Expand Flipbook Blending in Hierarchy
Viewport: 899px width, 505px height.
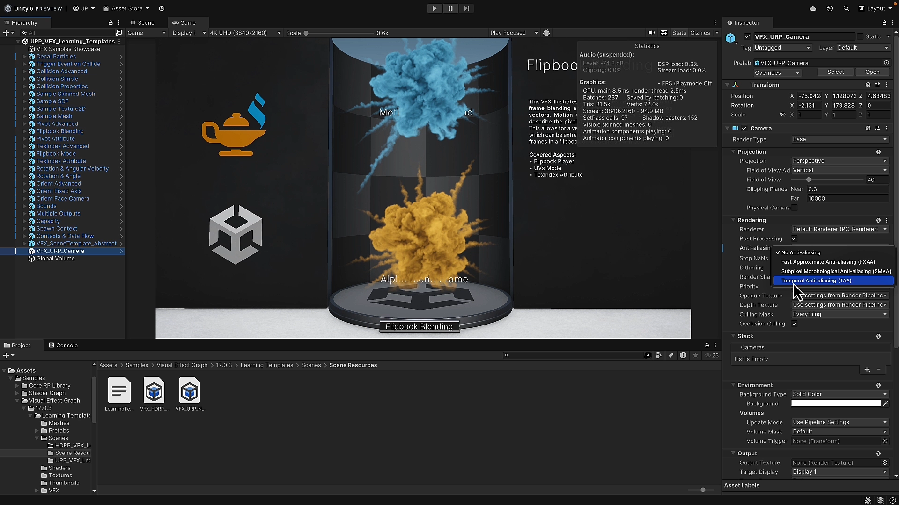tap(25, 131)
